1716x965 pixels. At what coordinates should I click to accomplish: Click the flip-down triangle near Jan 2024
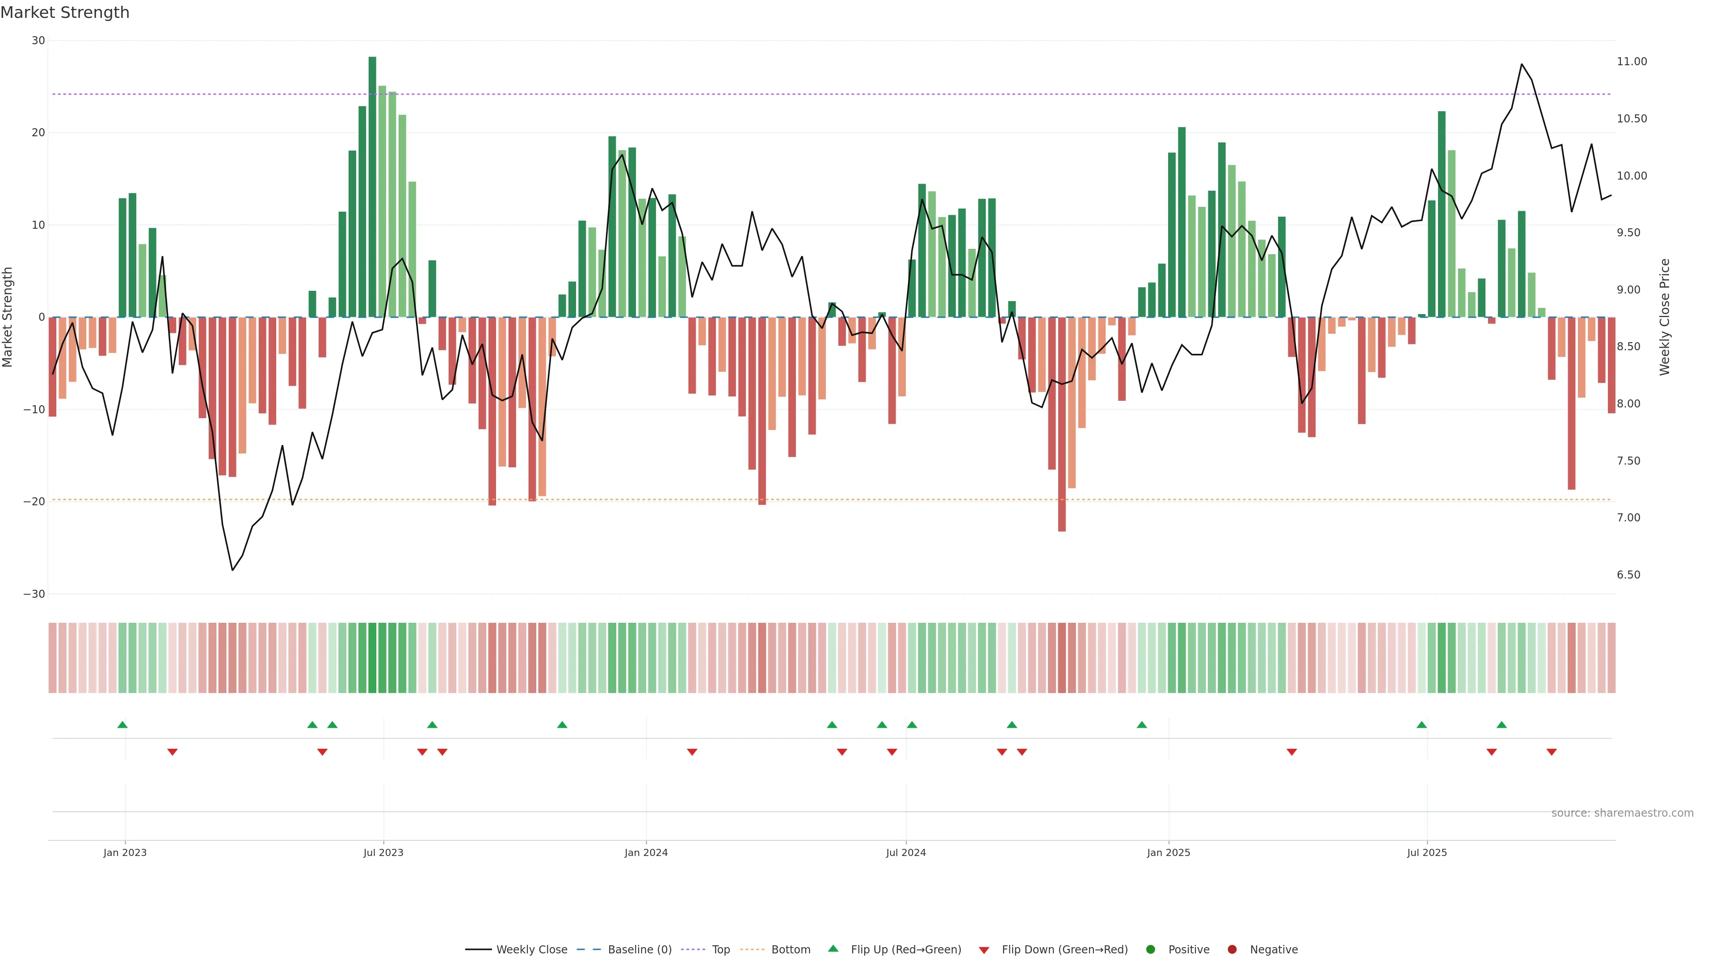coord(692,752)
